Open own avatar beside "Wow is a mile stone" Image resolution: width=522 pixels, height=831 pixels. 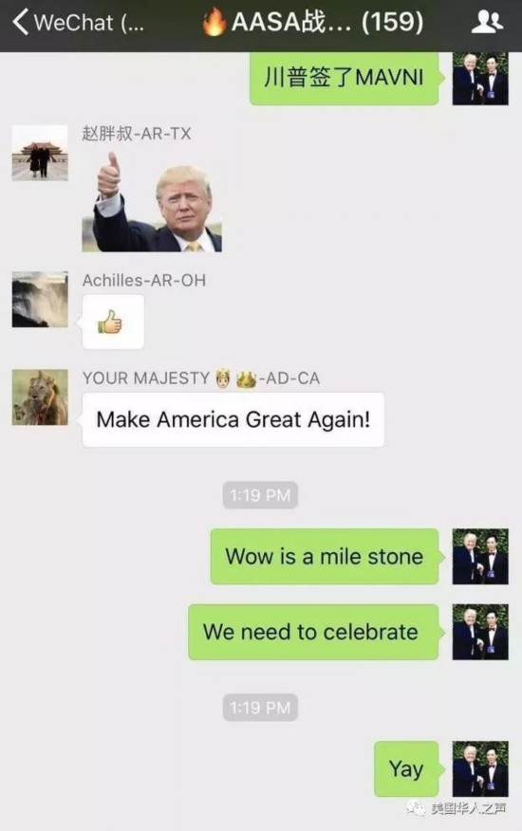point(480,557)
